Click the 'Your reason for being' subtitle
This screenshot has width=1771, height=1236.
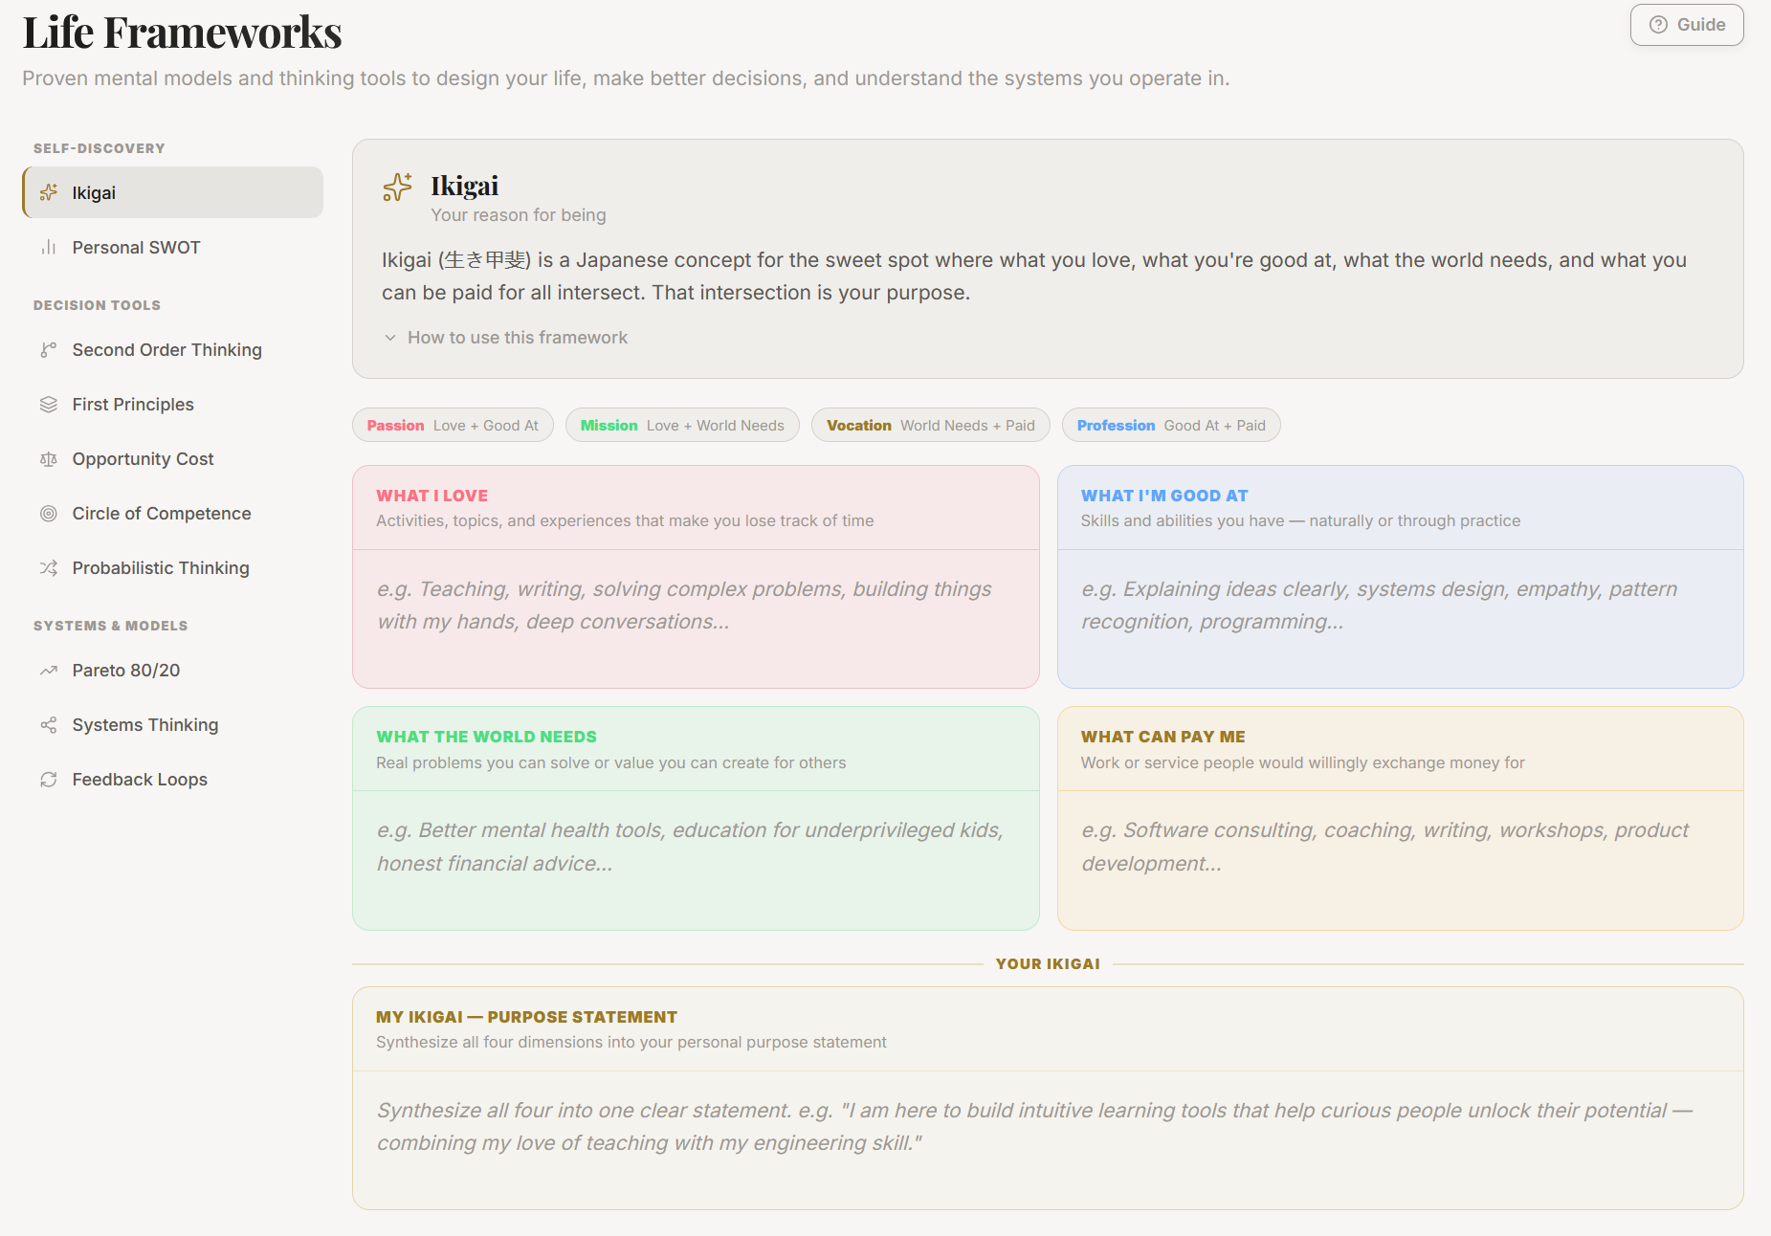click(518, 215)
